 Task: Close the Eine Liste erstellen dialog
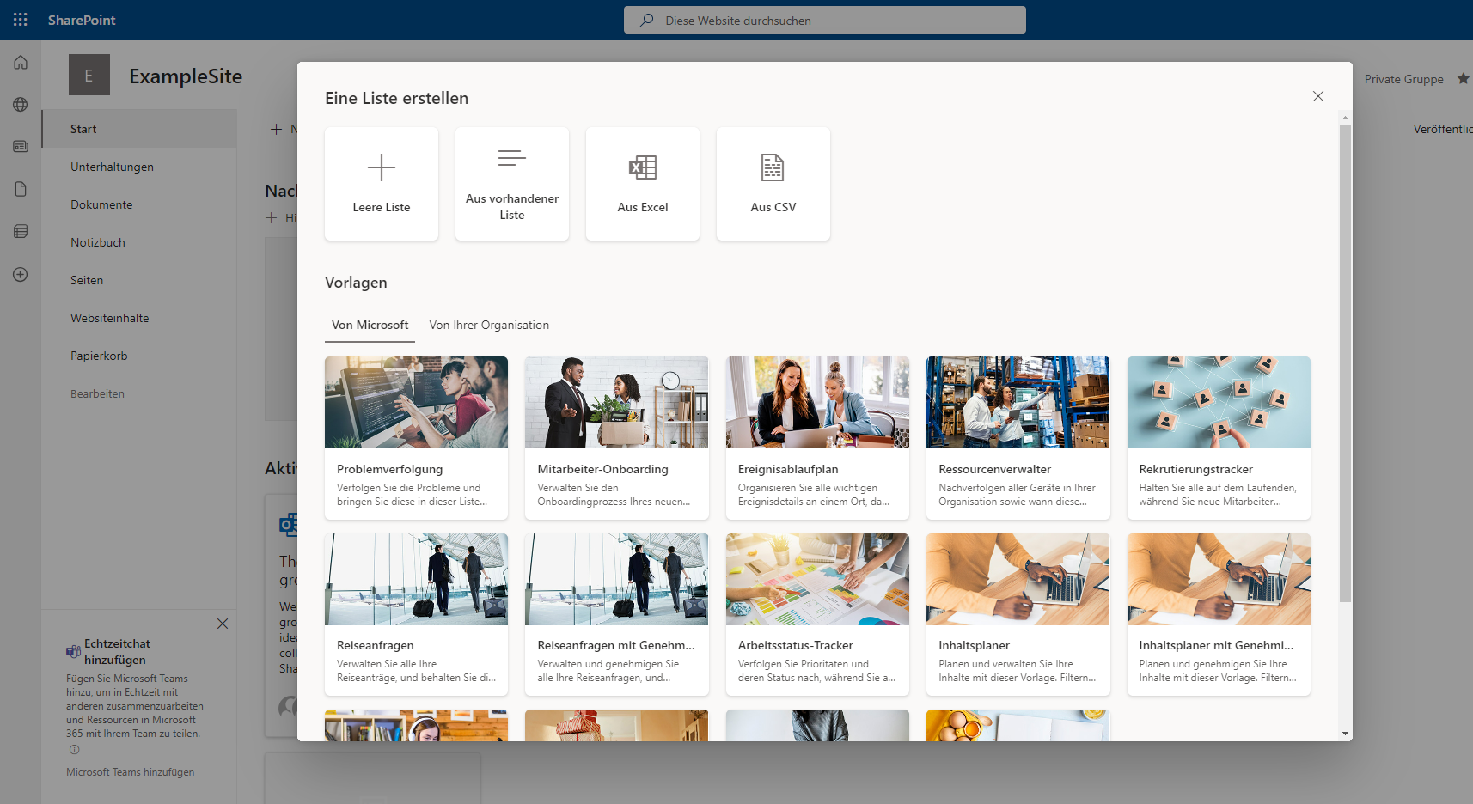(1318, 96)
